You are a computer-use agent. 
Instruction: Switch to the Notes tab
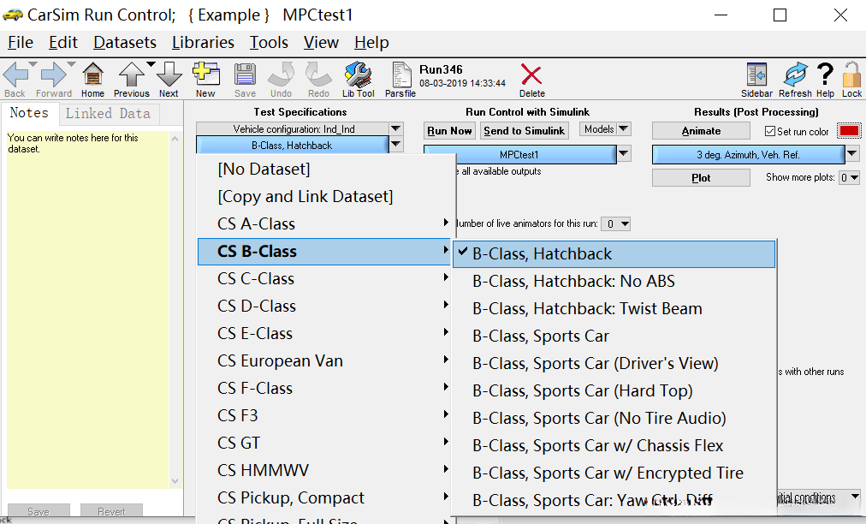(x=29, y=113)
